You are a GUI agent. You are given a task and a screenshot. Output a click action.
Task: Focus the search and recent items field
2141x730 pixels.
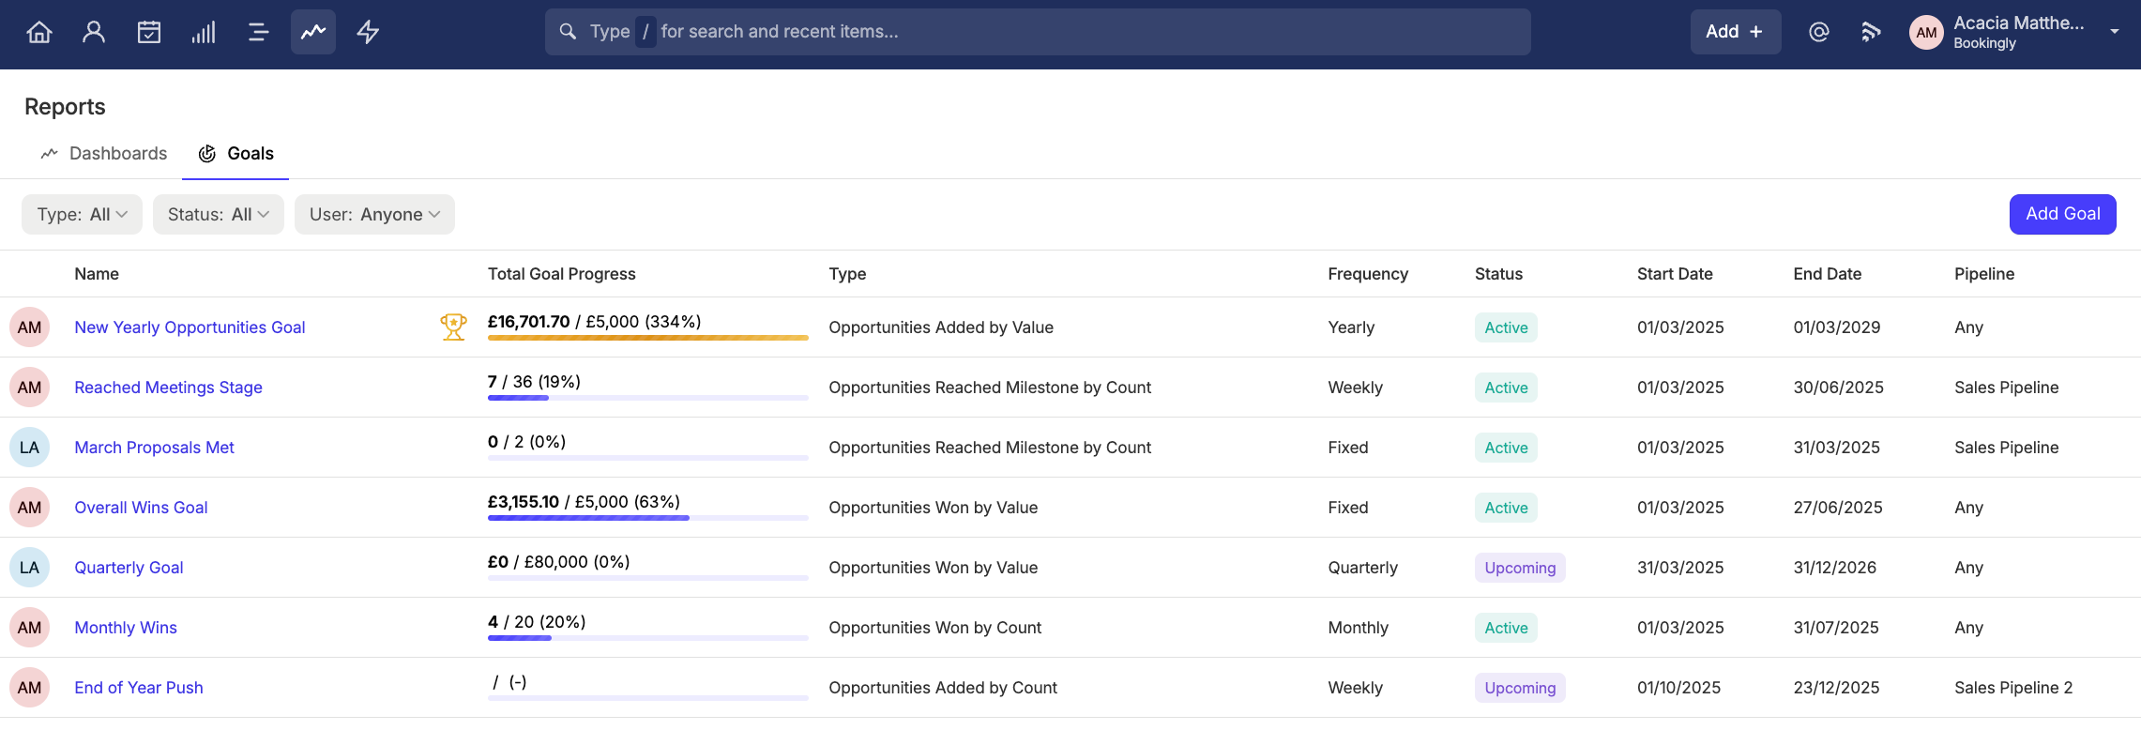point(1038,32)
